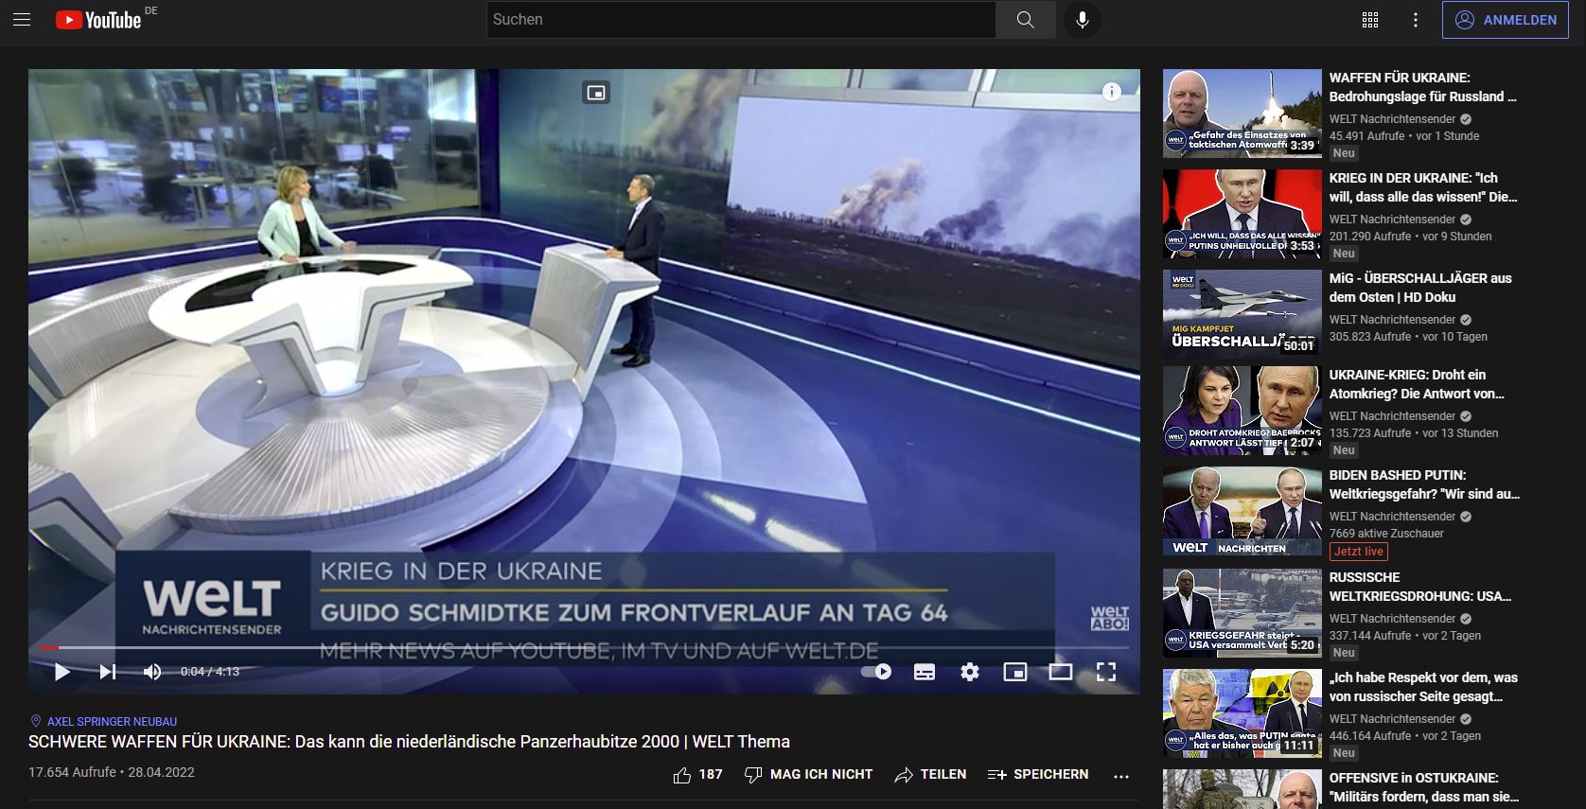This screenshot has width=1586, height=809.
Task: Open BIDEN BASHED PUTIN live stream
Action: coord(1424,484)
